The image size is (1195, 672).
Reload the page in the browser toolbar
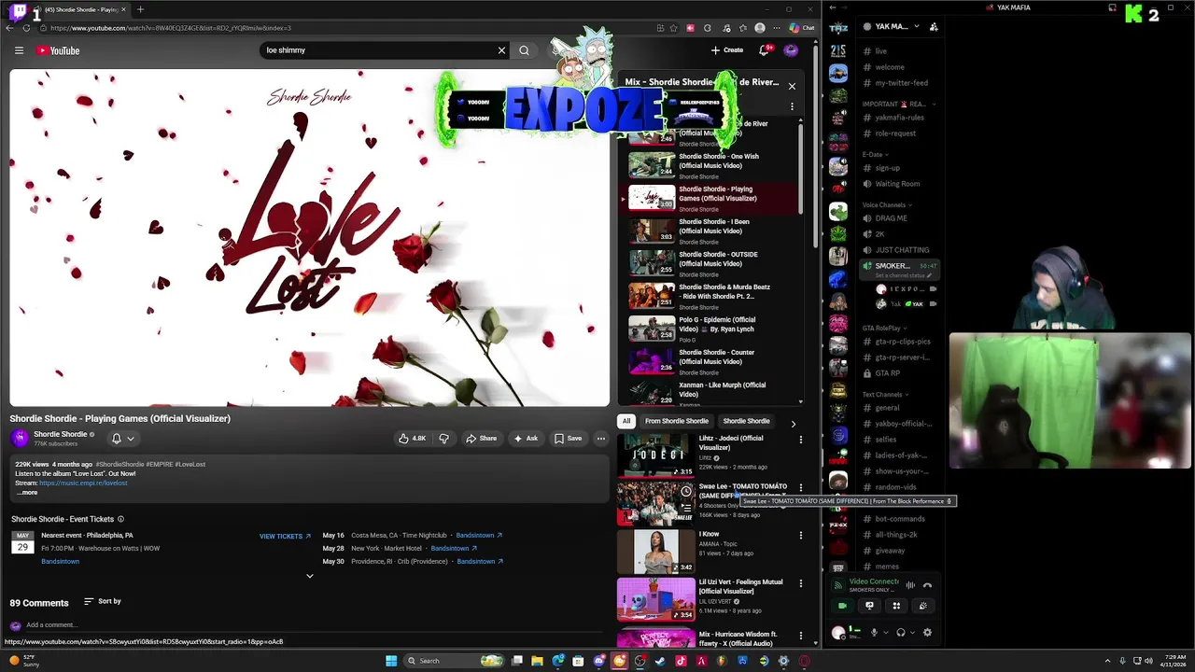pyautogui.click(x=26, y=28)
